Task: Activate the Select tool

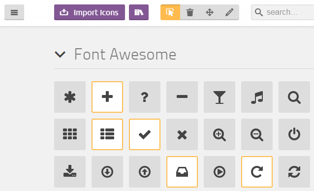Action: (170, 12)
